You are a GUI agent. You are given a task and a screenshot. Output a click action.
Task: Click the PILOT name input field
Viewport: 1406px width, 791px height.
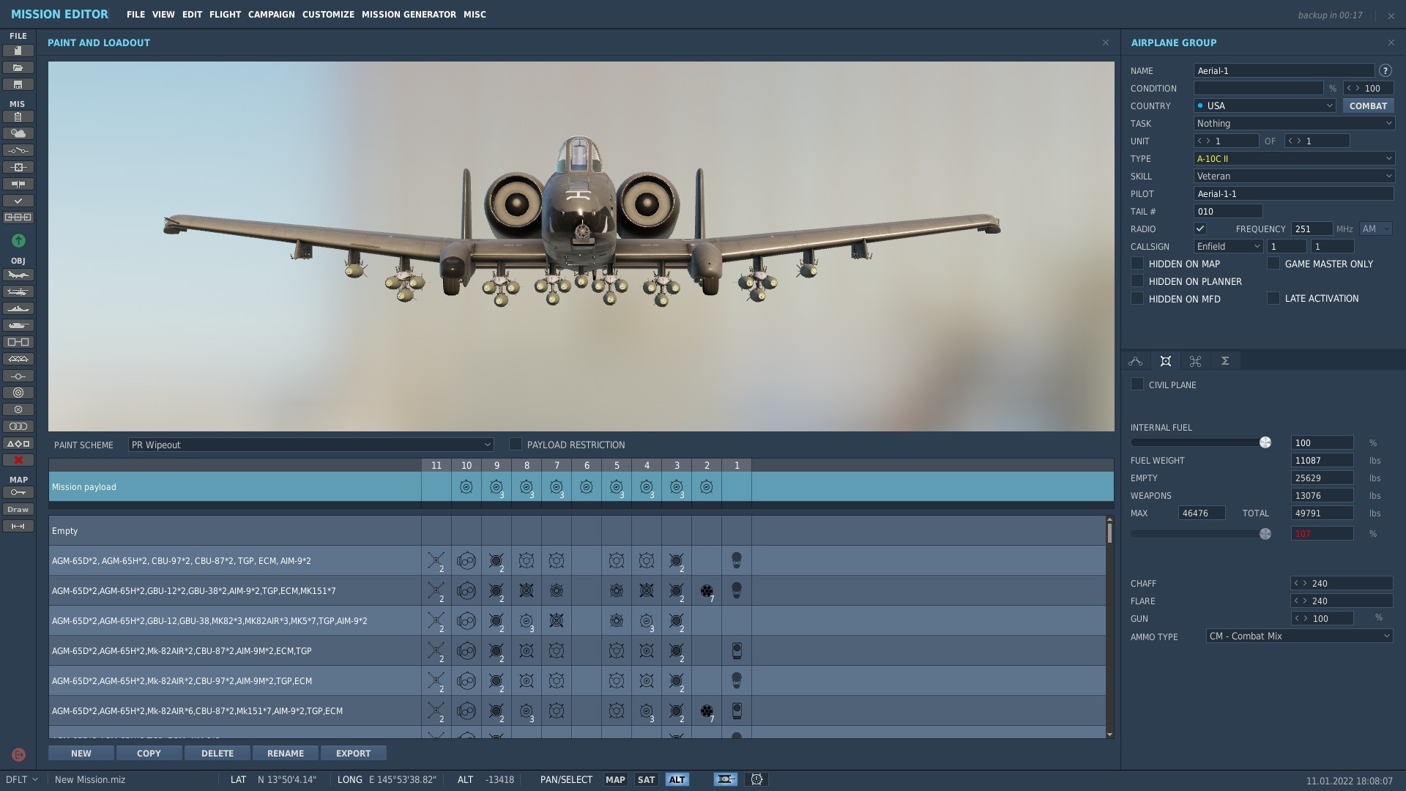[x=1294, y=193]
